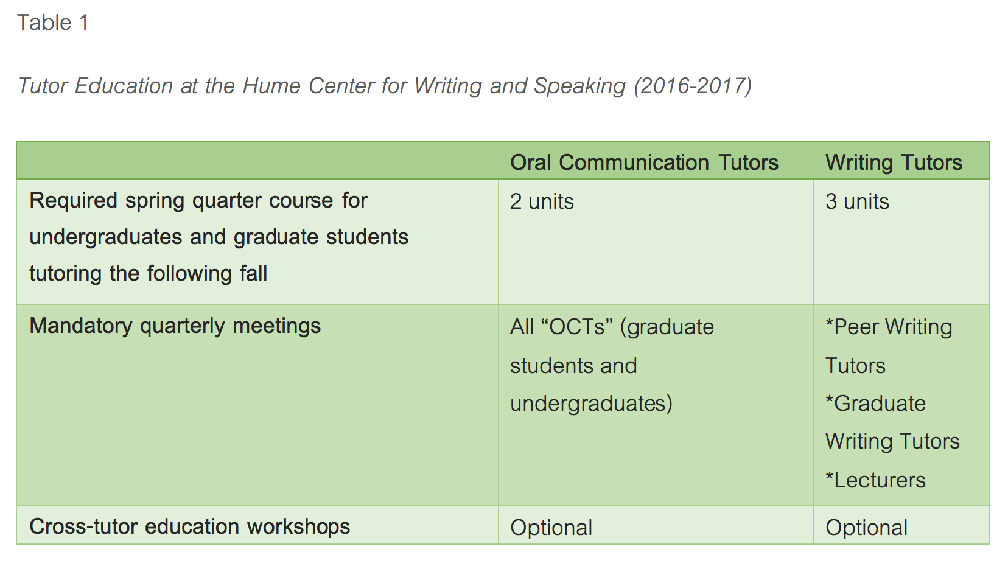This screenshot has width=1008, height=566.
Task: Click the italic table caption about Hume Center
Action: 385,86
